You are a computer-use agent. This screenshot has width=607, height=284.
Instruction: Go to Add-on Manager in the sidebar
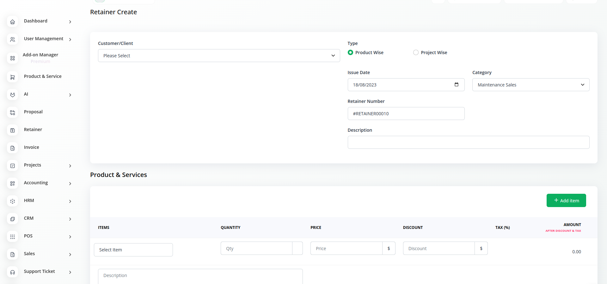pos(40,55)
